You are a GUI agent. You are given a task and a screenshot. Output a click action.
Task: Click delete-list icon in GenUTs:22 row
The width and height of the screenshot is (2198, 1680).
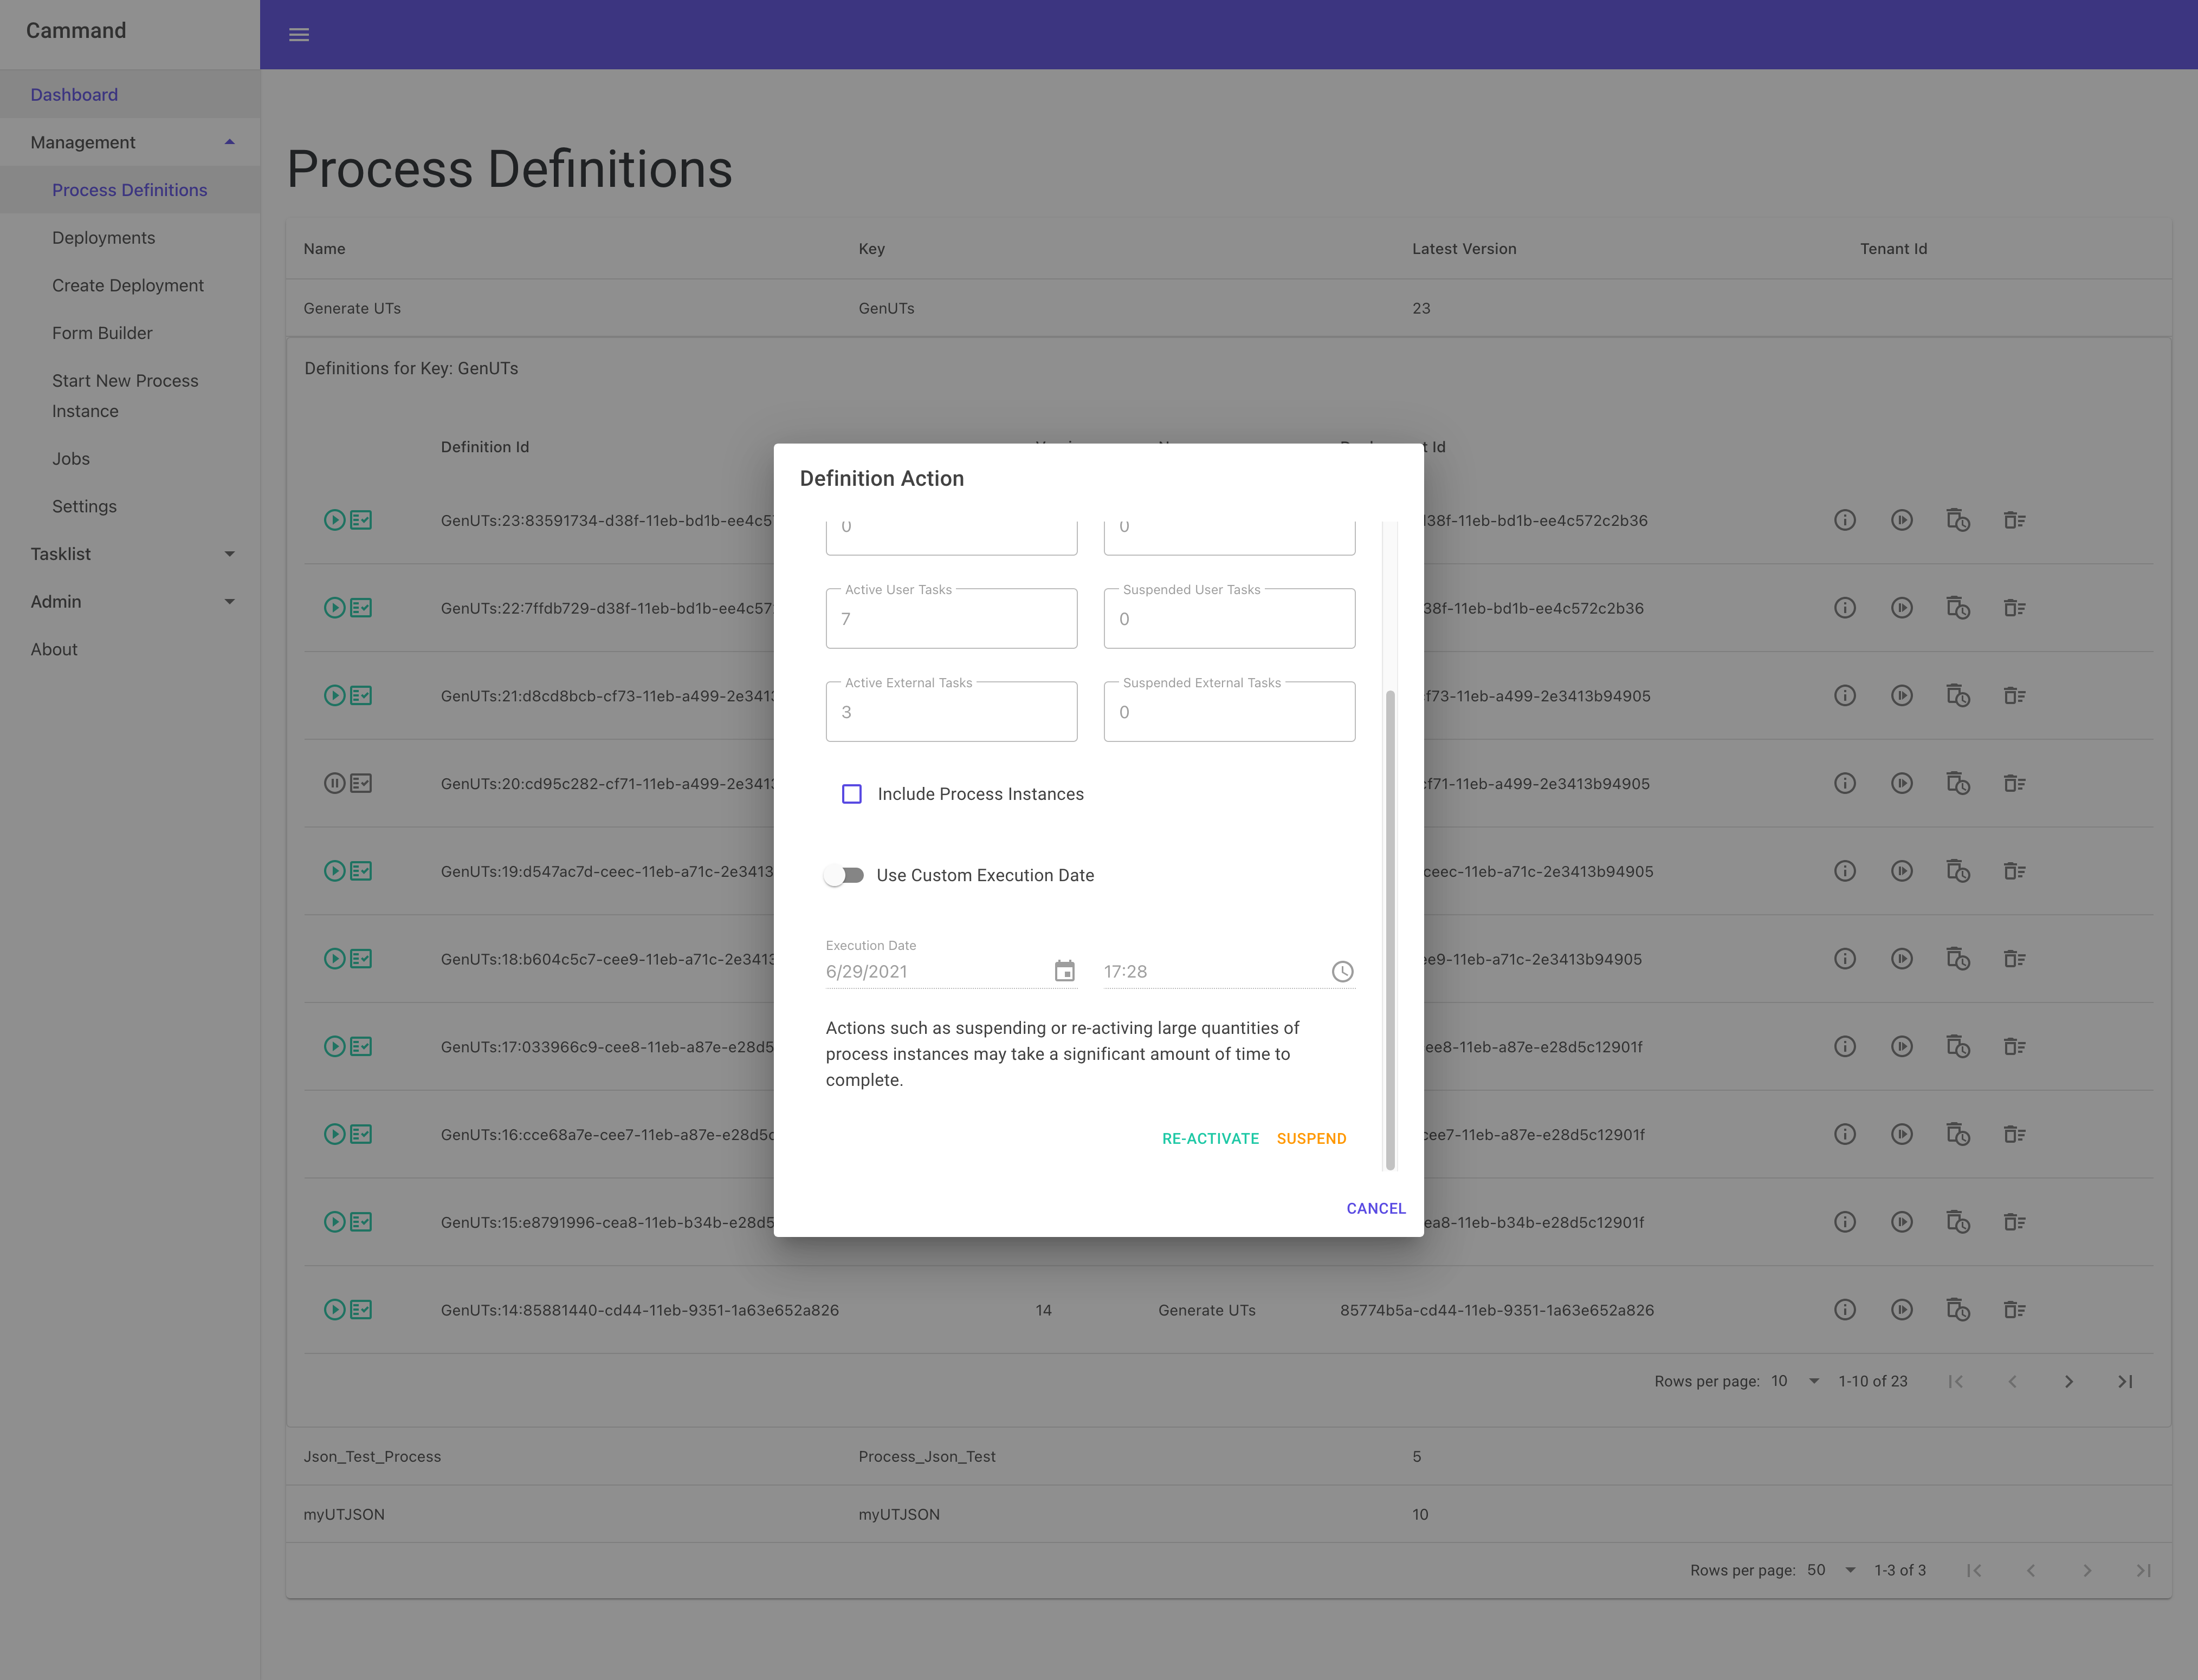coord(2014,608)
